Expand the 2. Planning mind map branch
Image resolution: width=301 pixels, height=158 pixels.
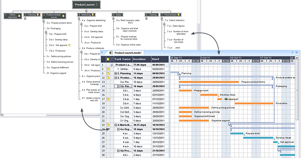coord(25,18)
